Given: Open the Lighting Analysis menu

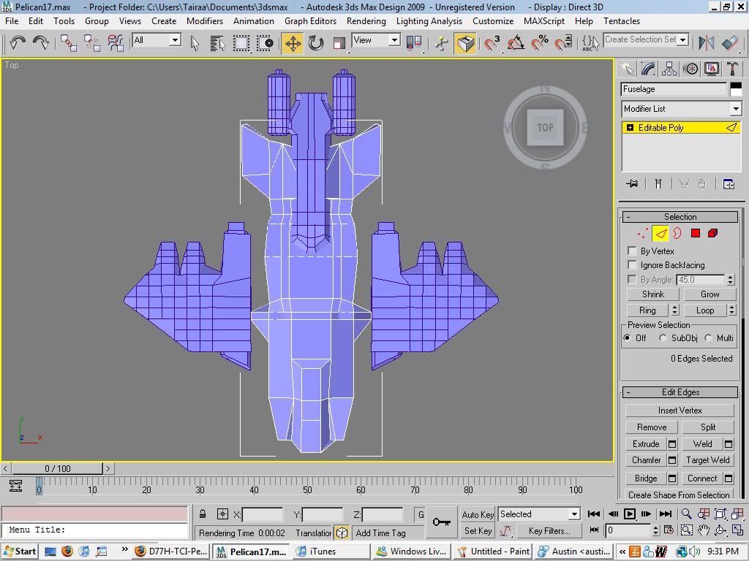Looking at the screenshot, I should click(x=429, y=21).
